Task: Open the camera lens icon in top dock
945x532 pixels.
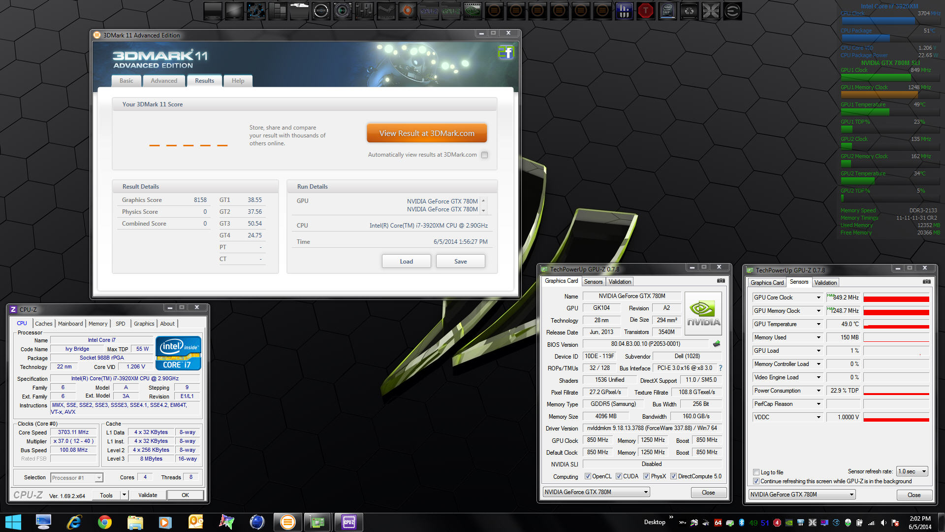Action: (342, 11)
